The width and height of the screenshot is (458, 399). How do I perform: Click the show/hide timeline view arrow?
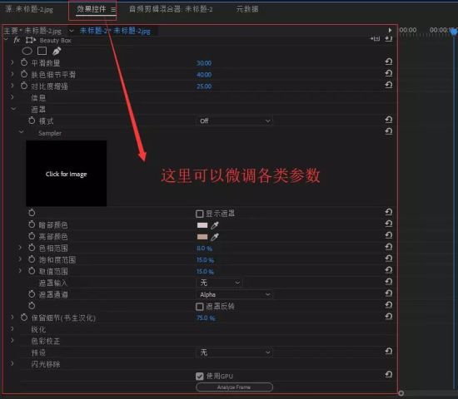(x=390, y=30)
